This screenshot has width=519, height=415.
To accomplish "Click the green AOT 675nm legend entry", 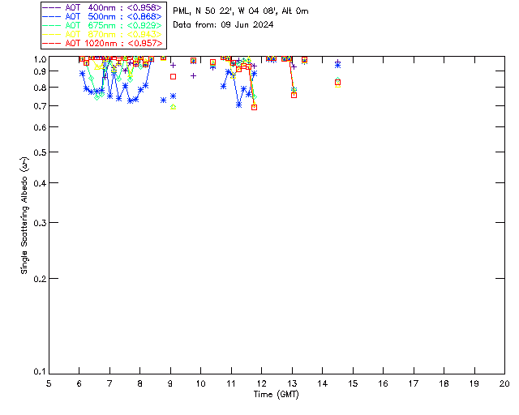I will (104, 25).
